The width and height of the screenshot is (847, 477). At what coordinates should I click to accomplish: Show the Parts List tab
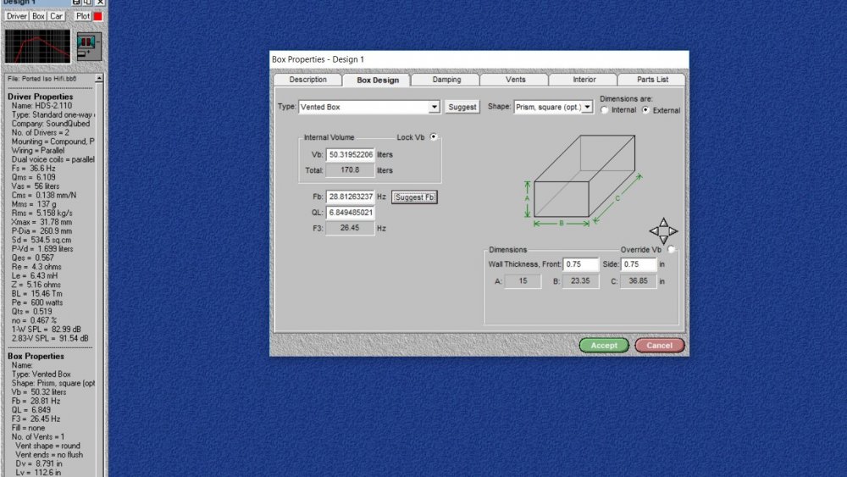coord(652,80)
